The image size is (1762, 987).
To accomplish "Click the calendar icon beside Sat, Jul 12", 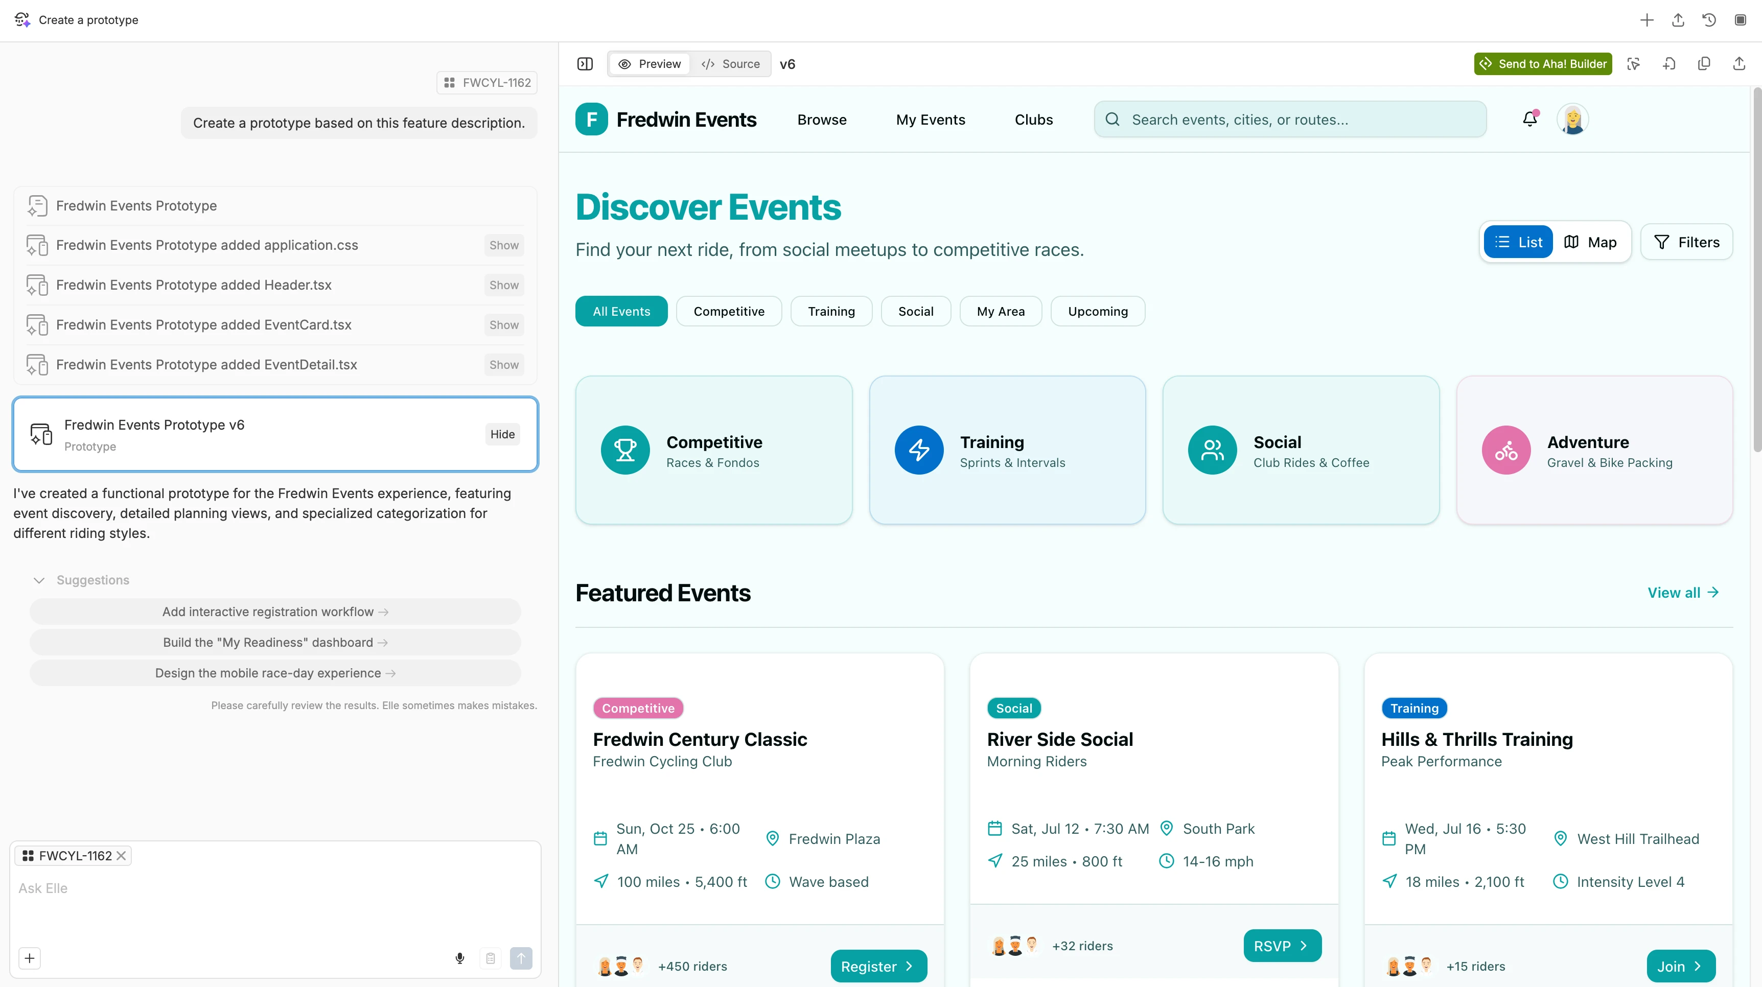I will 994,828.
